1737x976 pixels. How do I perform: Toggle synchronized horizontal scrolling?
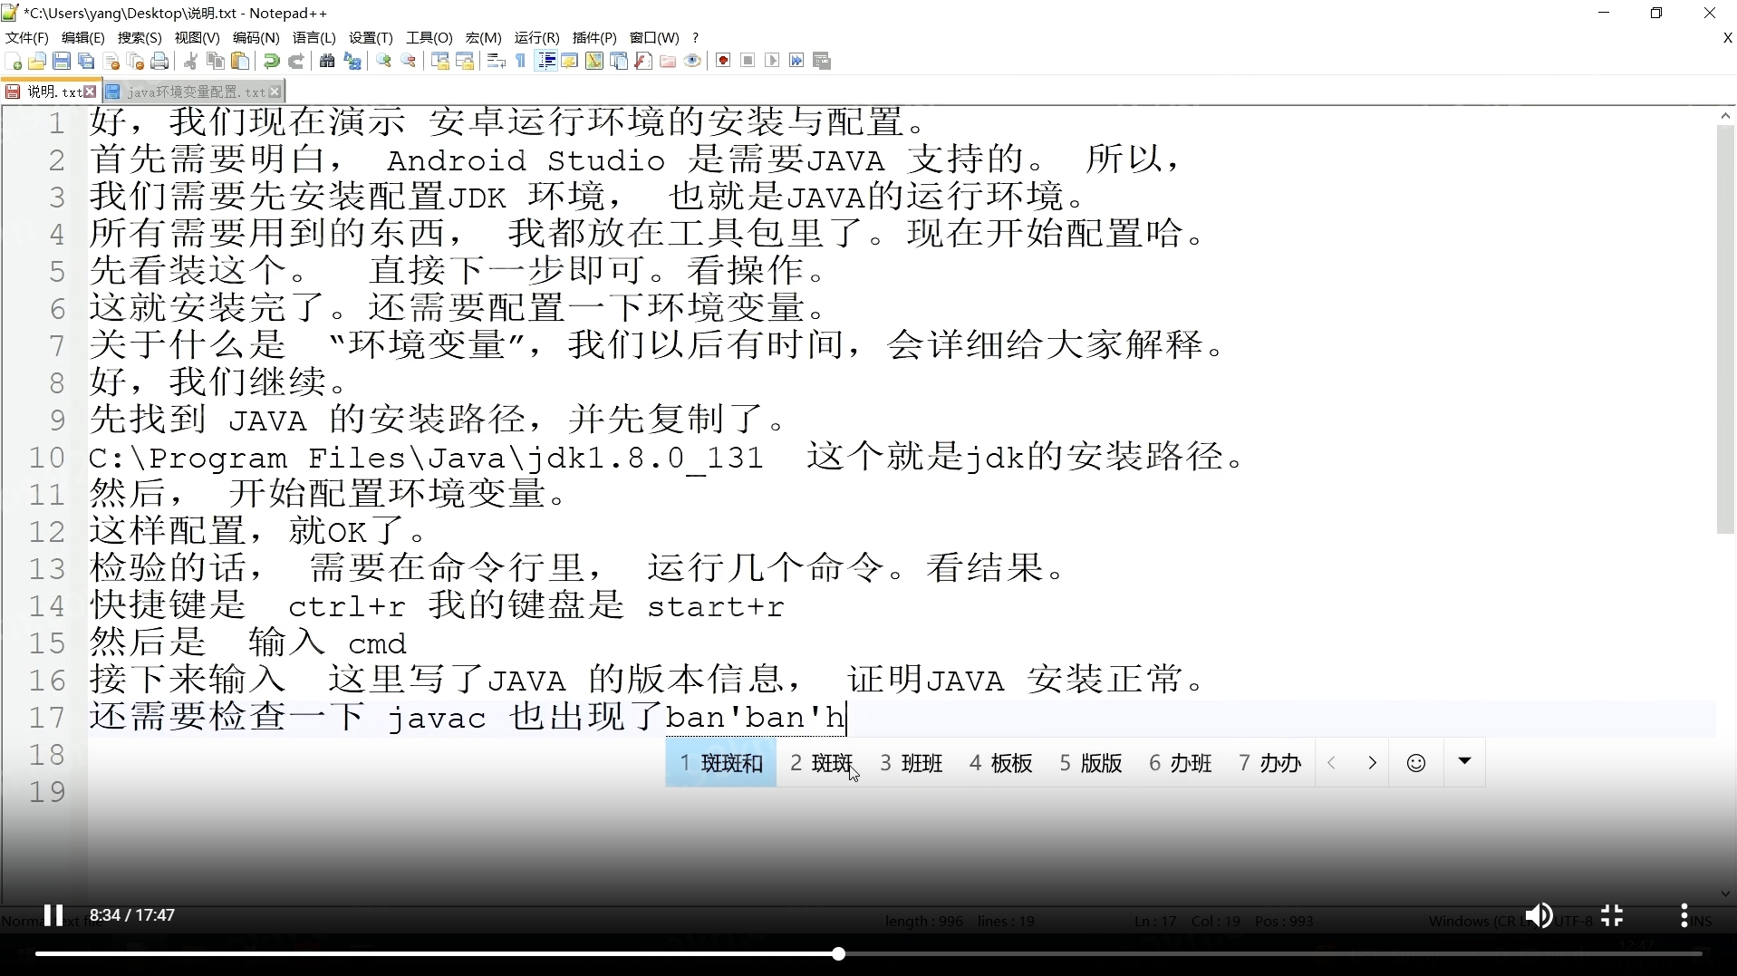(x=465, y=61)
